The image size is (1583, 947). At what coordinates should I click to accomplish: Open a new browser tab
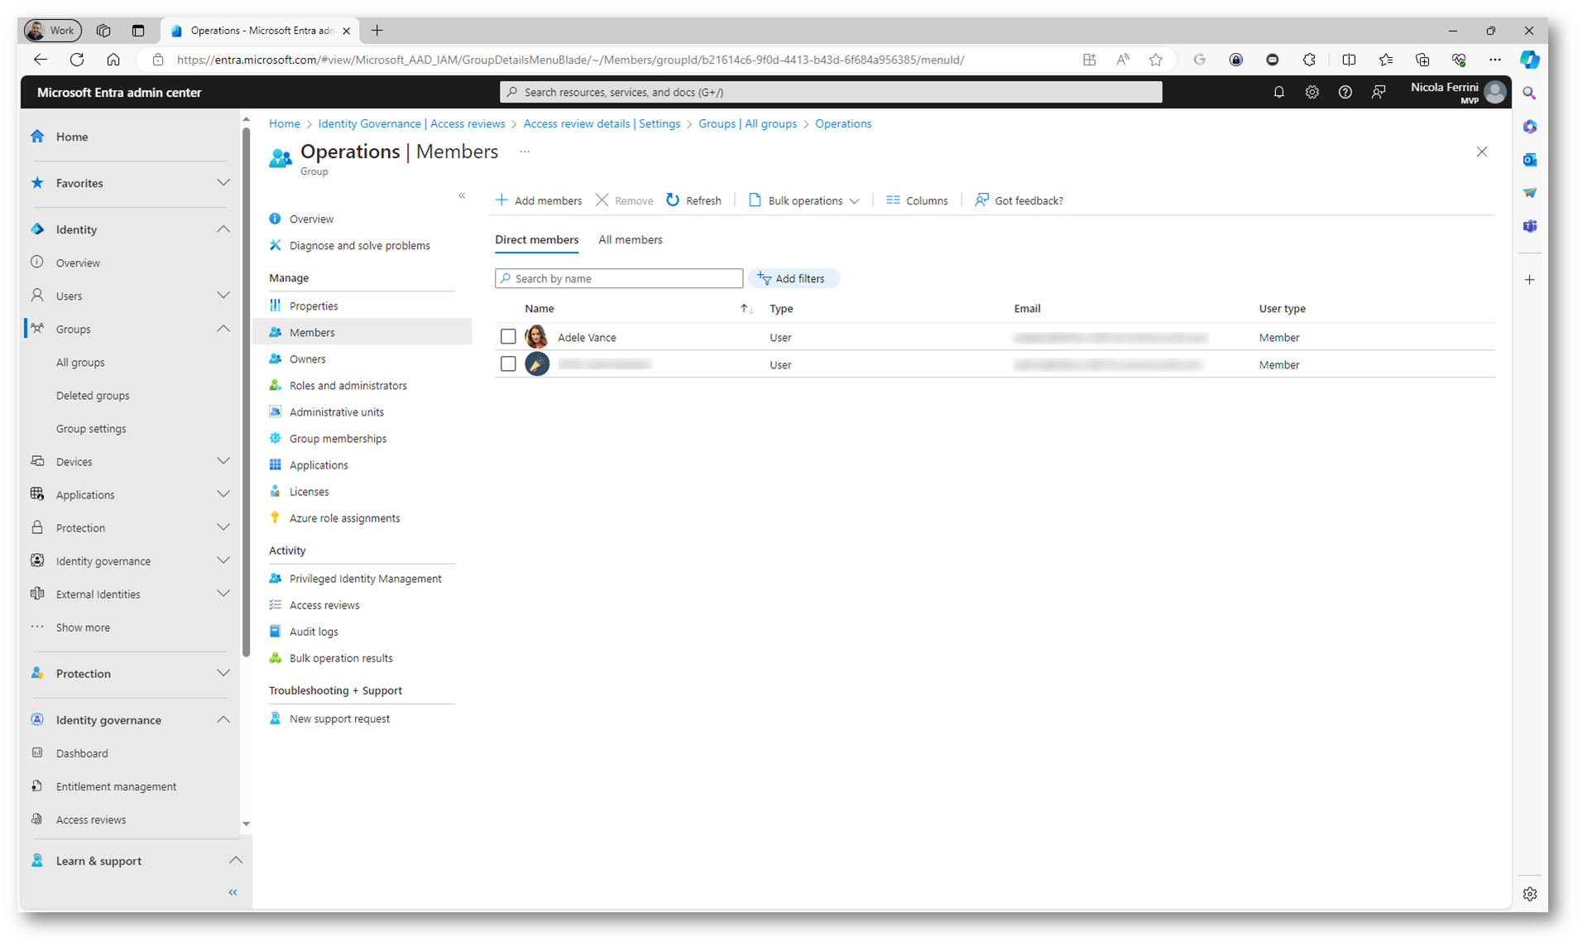pos(377,31)
